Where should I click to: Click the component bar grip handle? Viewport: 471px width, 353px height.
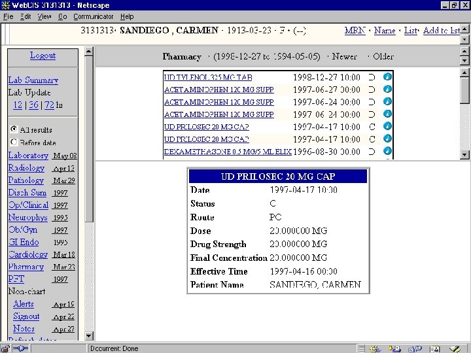[x=362, y=349]
